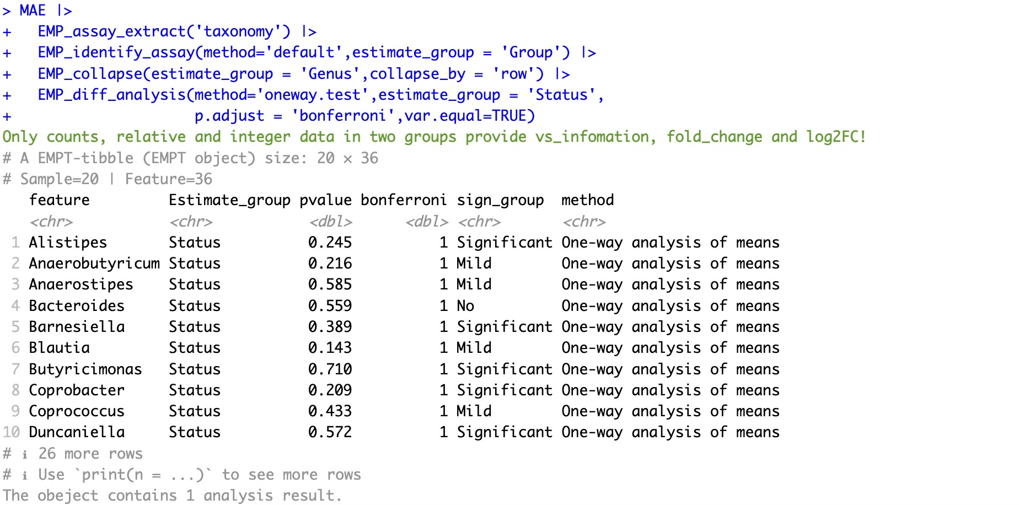Select the 'bonferroni' column header
1019x505 pixels.
[x=403, y=200]
